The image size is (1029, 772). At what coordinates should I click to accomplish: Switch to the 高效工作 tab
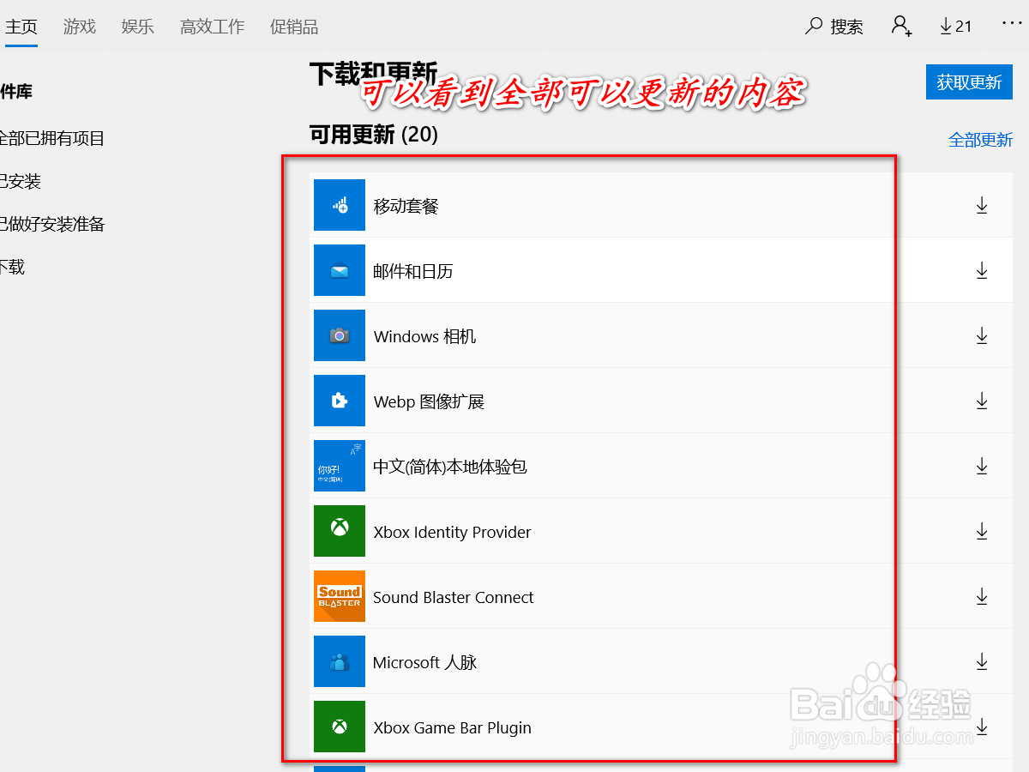pos(212,27)
